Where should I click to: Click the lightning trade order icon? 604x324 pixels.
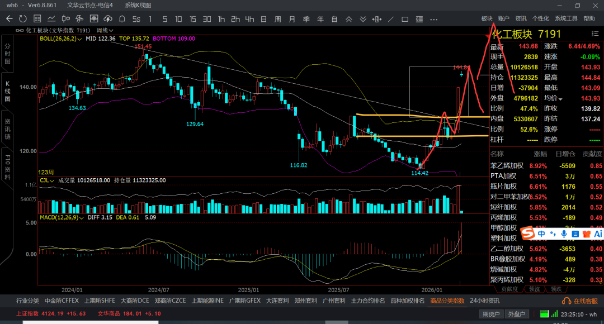[80, 19]
